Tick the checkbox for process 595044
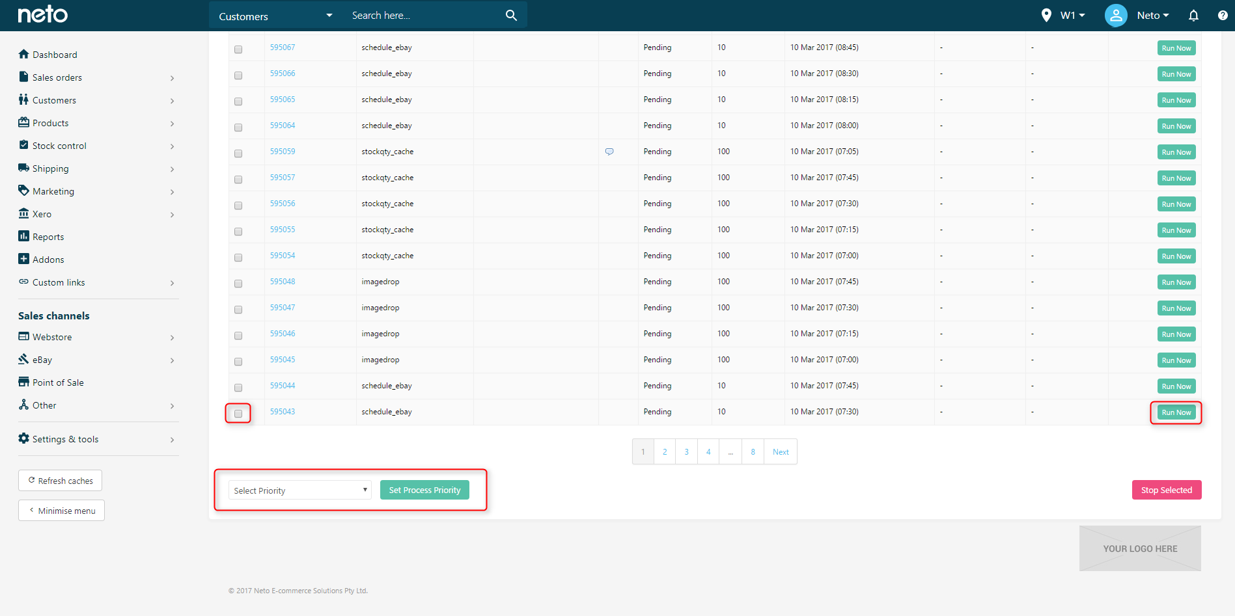Viewport: 1235px width, 616px height. click(238, 388)
